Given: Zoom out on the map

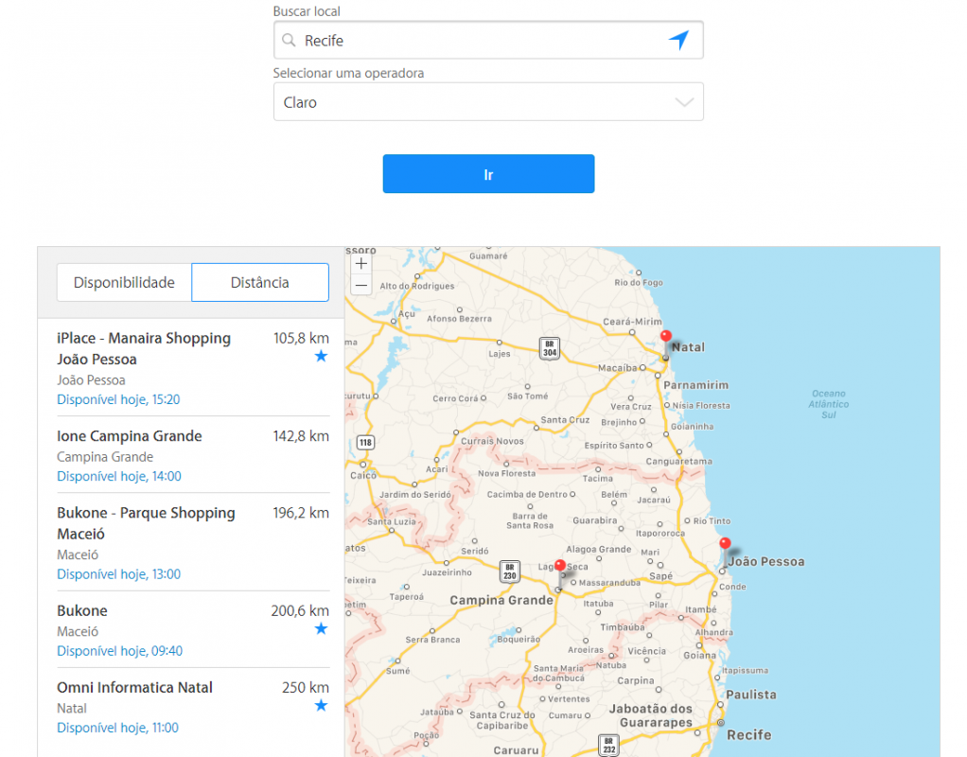Looking at the screenshot, I should coord(361,285).
